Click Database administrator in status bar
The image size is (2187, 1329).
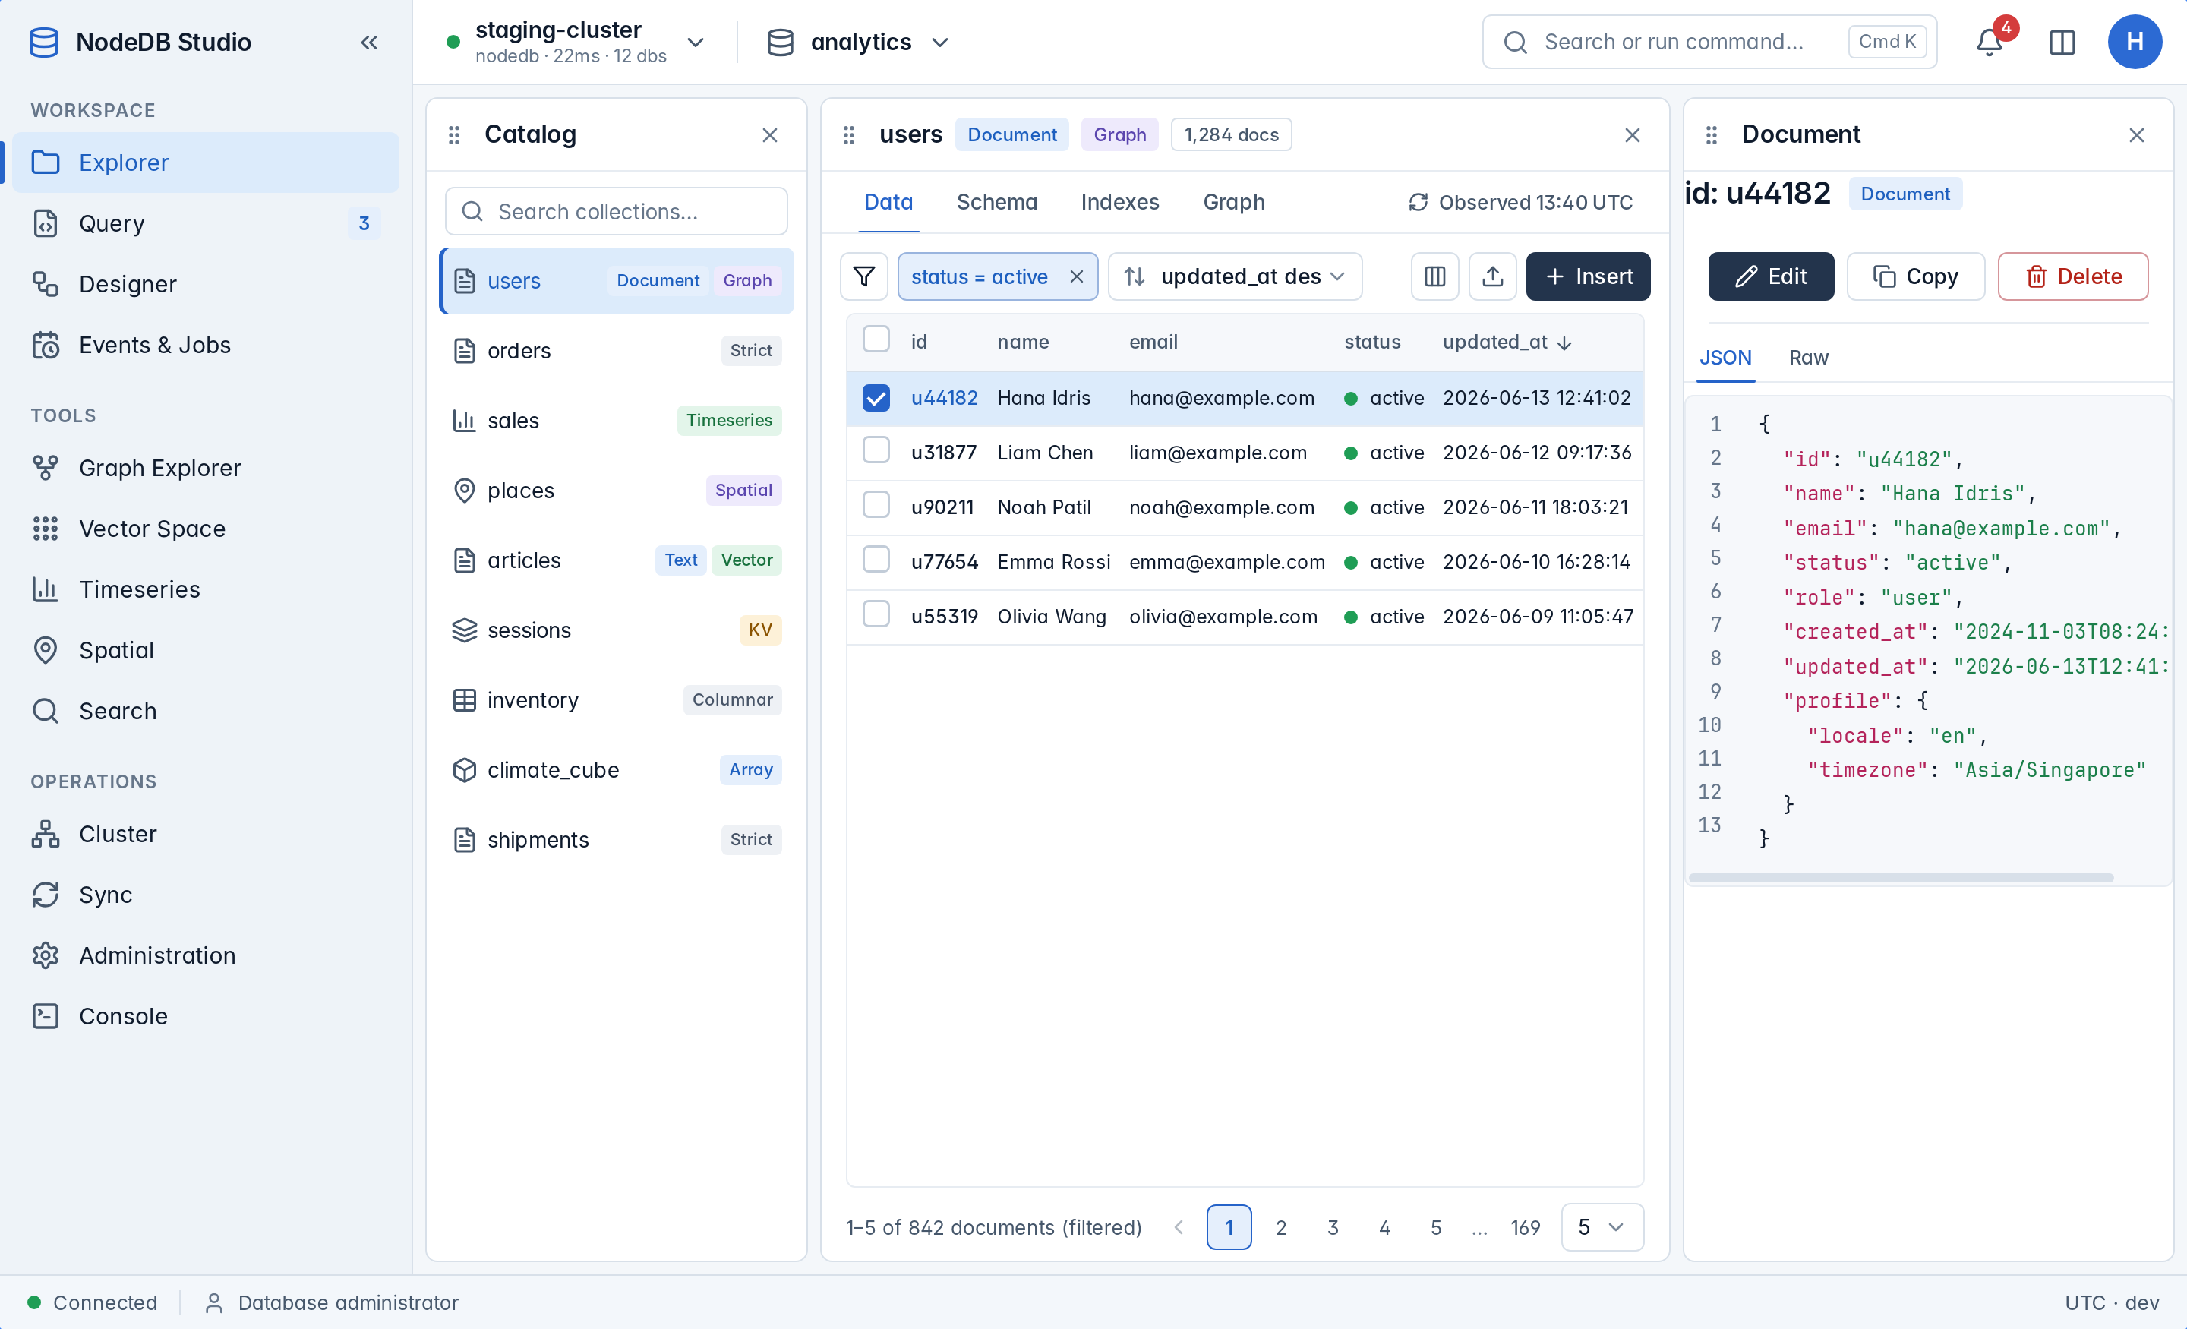pyautogui.click(x=331, y=1302)
